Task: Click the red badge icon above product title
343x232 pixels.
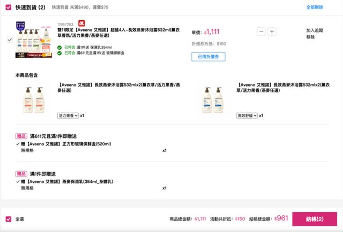Action: coord(81,24)
